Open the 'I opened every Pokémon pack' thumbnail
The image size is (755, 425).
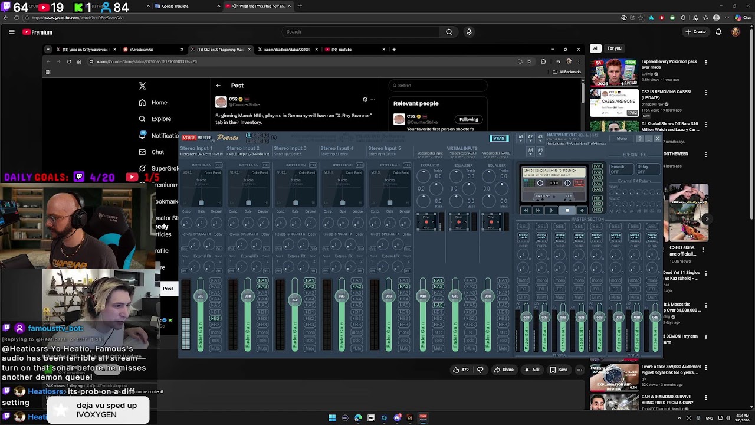coord(614,72)
